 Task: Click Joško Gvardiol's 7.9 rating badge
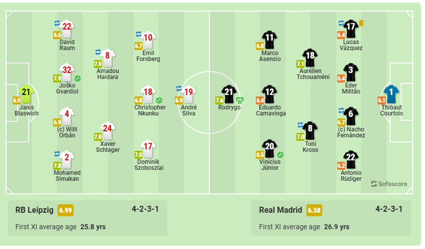(57, 79)
